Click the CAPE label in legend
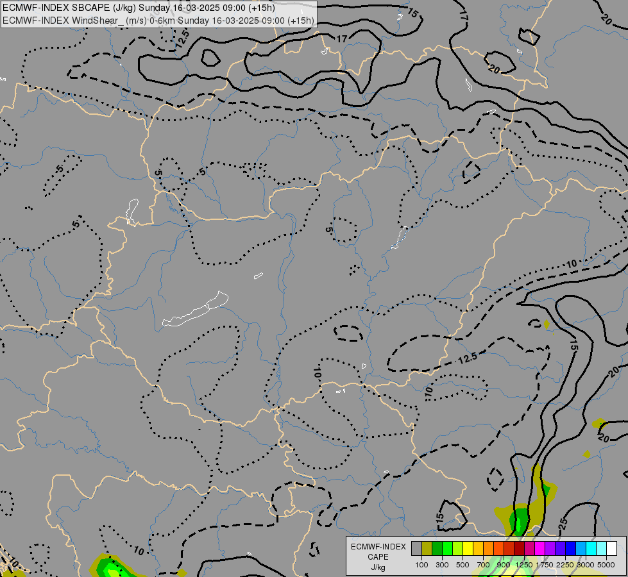 [x=378, y=557]
